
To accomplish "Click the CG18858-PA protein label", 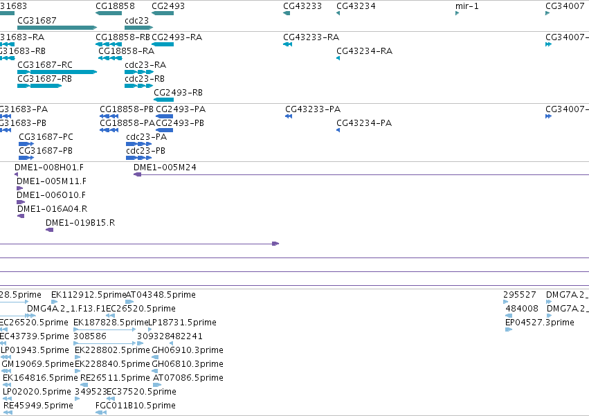I will coord(127,123).
